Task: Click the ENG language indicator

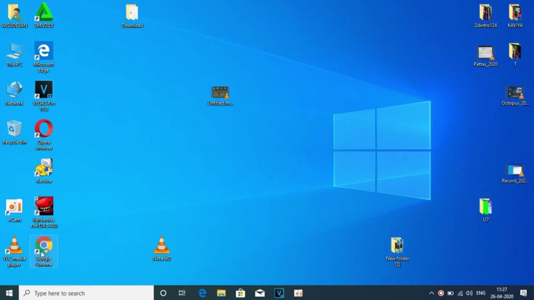Action: (481, 293)
